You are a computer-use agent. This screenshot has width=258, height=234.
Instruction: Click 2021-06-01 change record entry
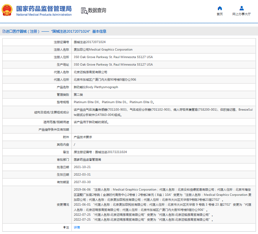point(162,207)
